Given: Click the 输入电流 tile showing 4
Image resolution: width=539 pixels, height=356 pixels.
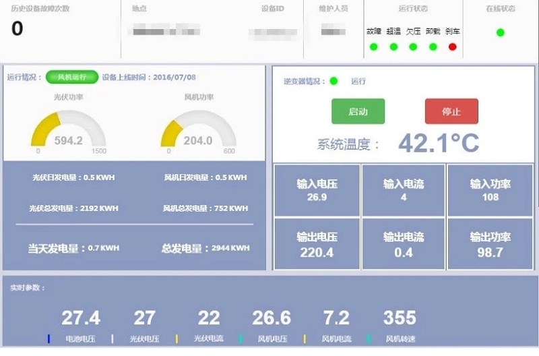Looking at the screenshot, I should 404,190.
